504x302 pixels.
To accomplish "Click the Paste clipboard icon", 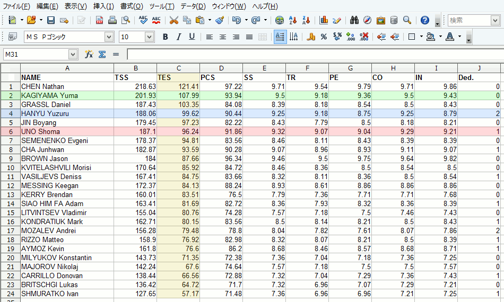I will 200,20.
